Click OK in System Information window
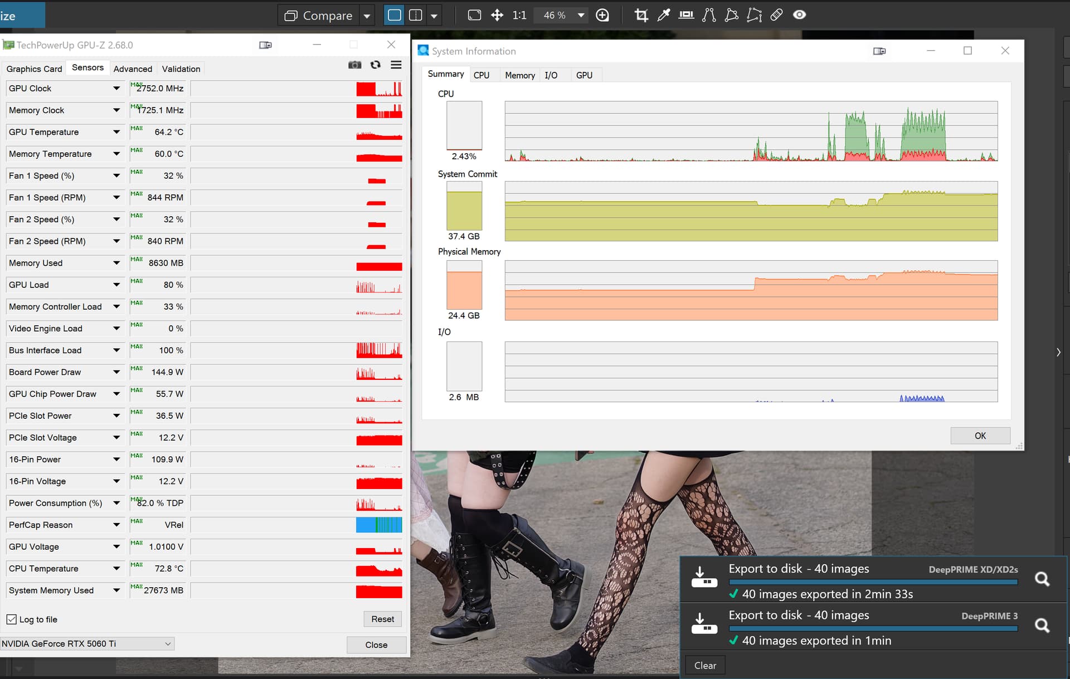 click(x=980, y=436)
